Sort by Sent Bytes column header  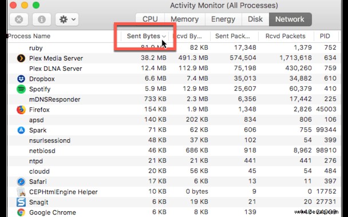pos(143,36)
